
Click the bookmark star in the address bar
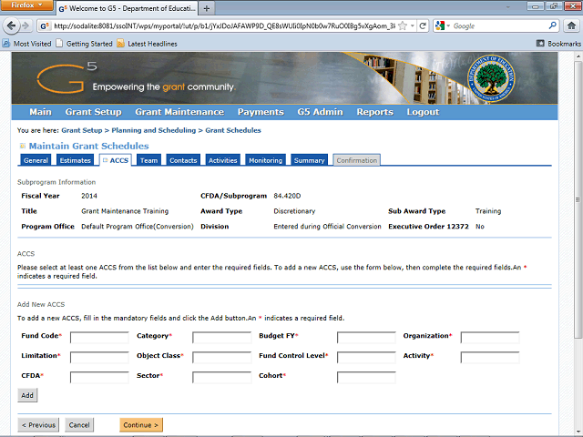coord(403,25)
